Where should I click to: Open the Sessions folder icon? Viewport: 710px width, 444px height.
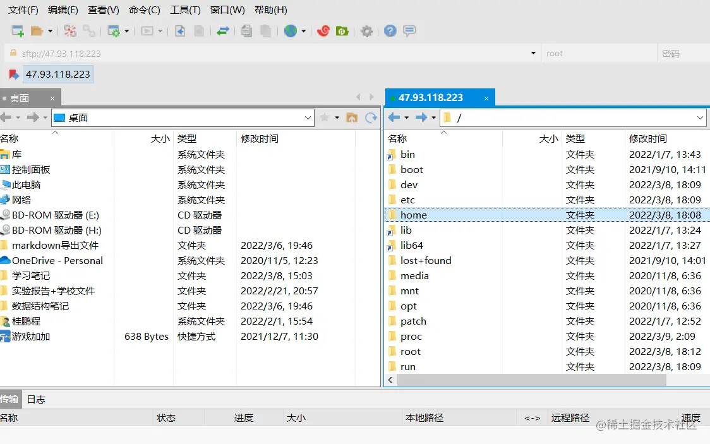coord(37,31)
